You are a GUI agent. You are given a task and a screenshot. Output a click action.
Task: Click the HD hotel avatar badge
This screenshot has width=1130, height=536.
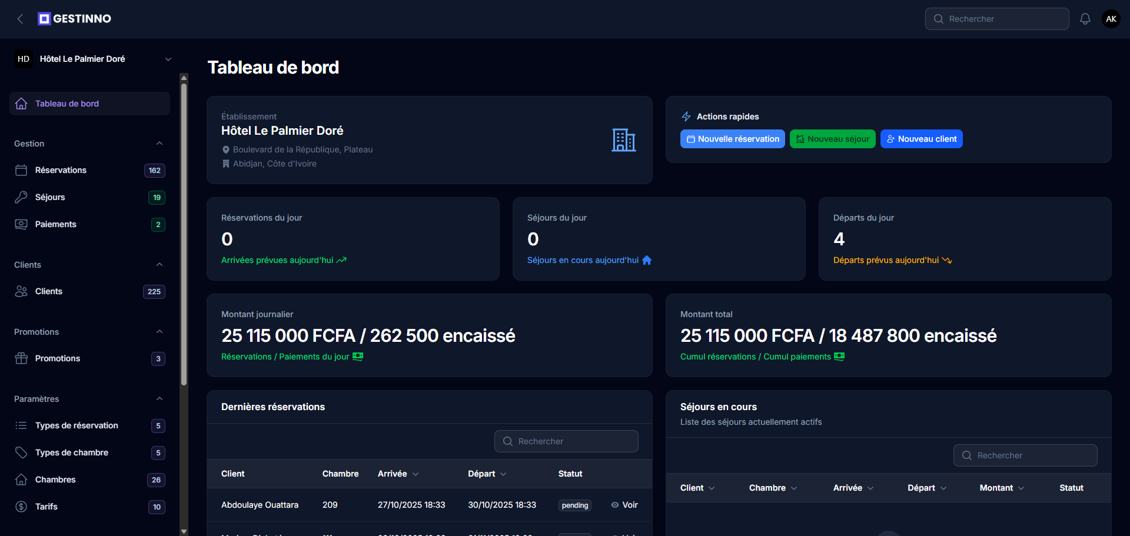click(x=24, y=59)
